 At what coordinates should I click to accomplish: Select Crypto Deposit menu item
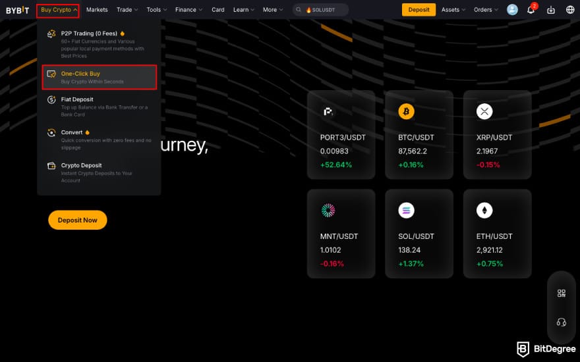pyautogui.click(x=99, y=172)
